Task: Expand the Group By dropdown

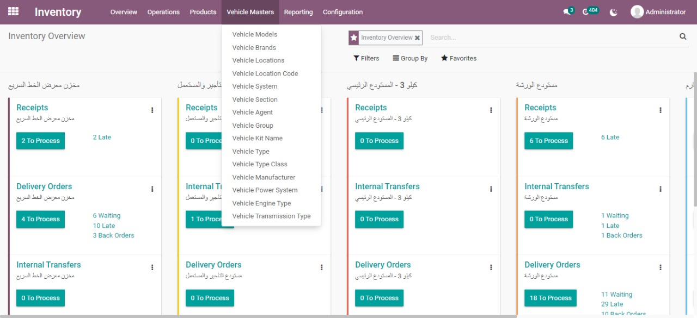Action: (x=409, y=58)
